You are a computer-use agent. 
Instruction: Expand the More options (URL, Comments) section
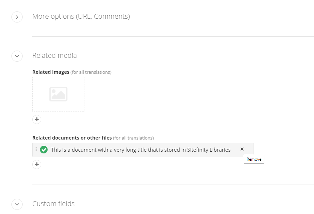(x=17, y=17)
